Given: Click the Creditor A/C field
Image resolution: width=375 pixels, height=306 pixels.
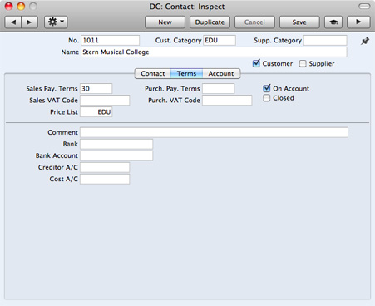Looking at the screenshot, I should tap(105, 167).
